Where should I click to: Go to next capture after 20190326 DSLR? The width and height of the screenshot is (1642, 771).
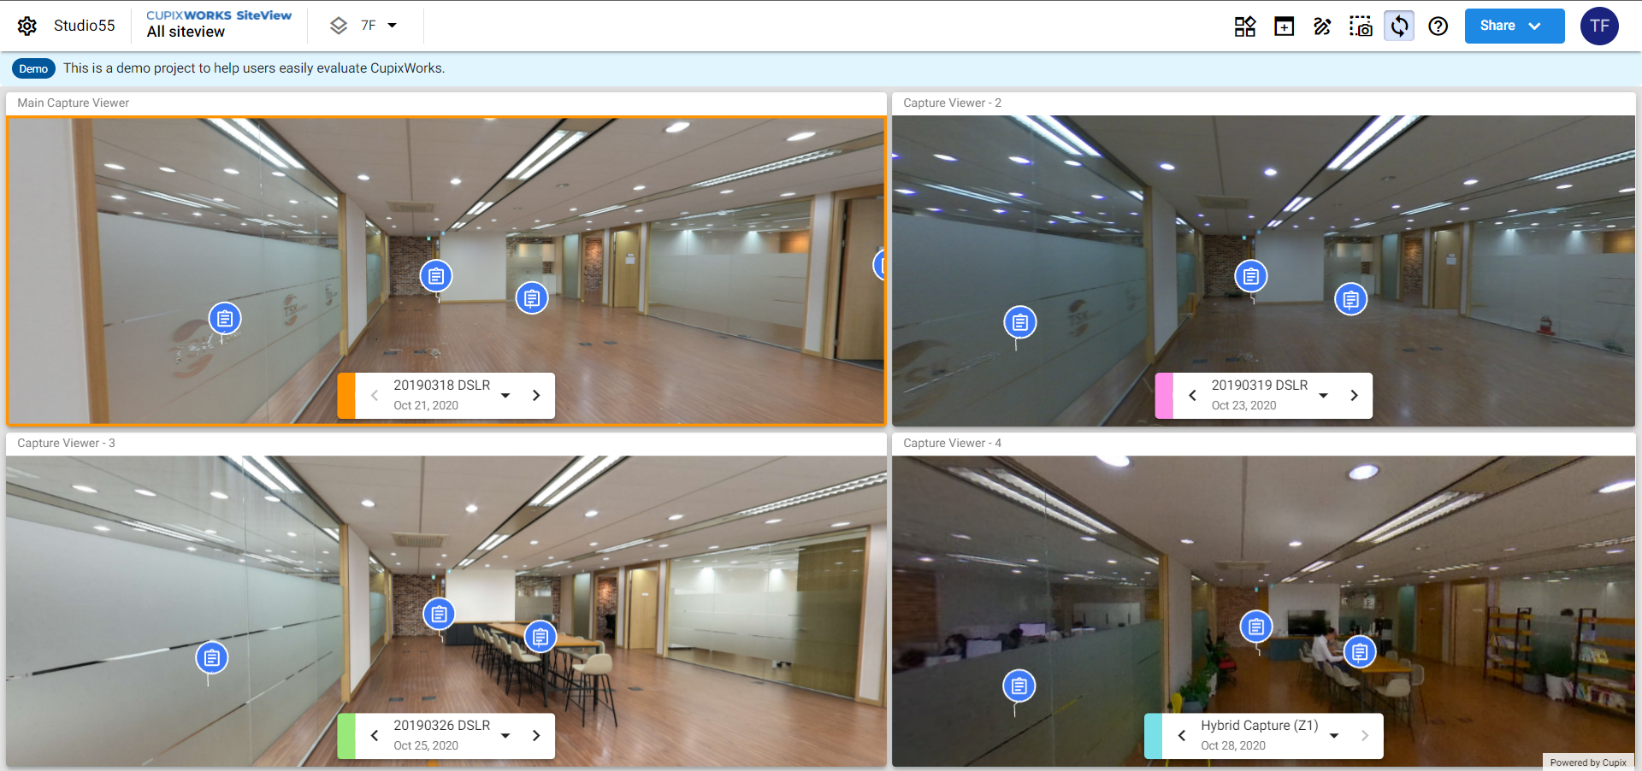click(536, 736)
